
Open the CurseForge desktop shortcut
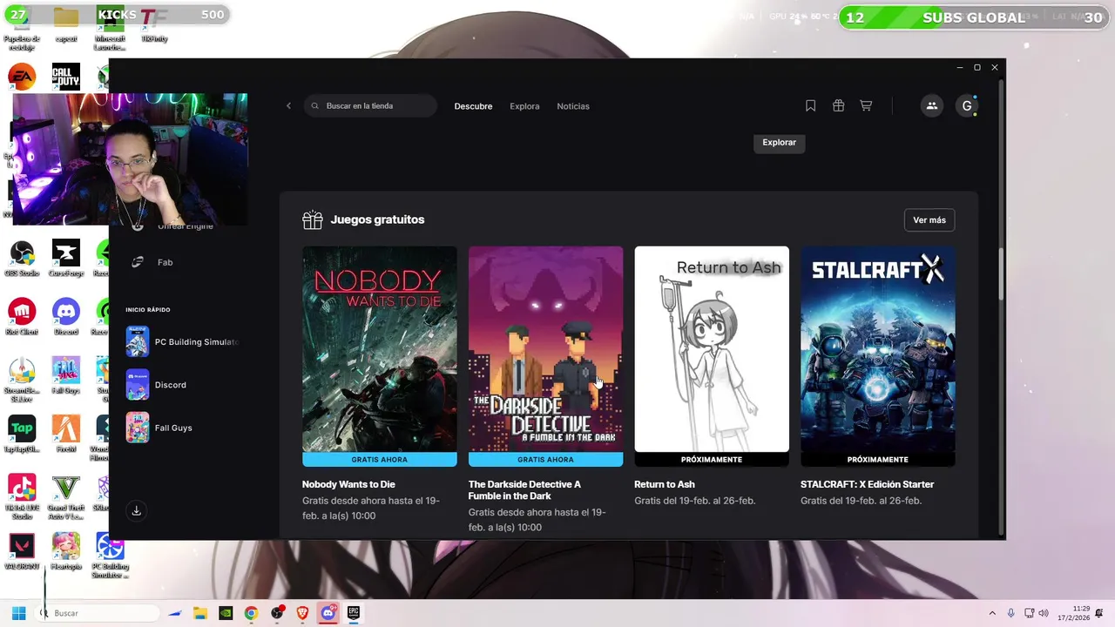(x=66, y=258)
